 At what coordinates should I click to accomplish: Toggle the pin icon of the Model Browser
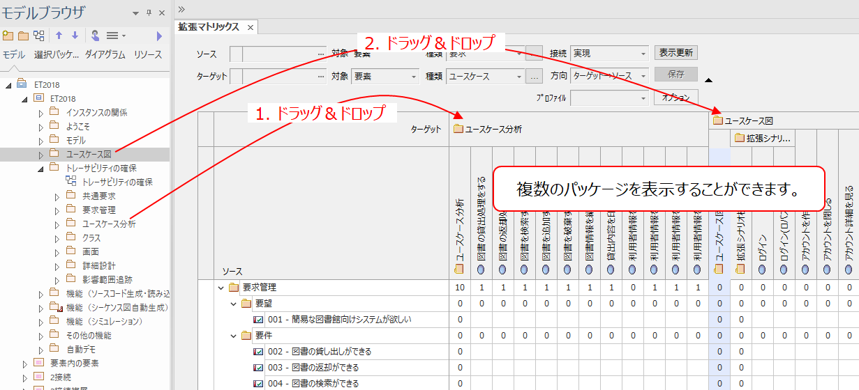(149, 13)
